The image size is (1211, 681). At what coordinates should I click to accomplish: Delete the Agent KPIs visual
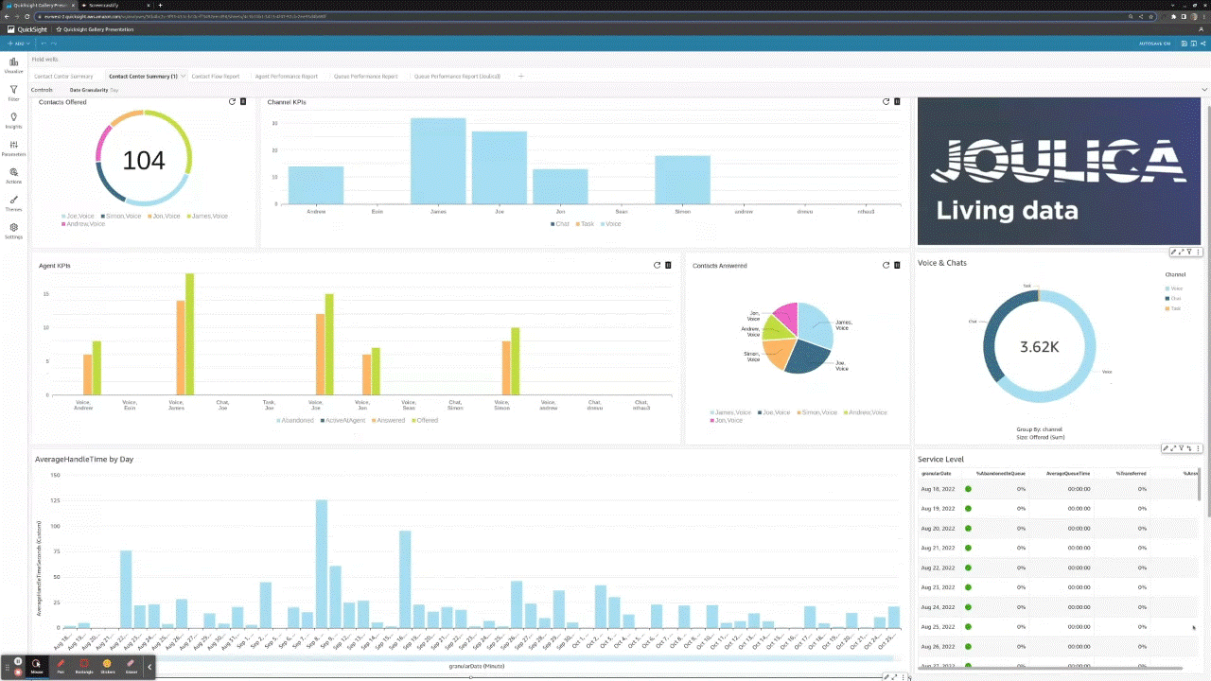pyautogui.click(x=668, y=265)
